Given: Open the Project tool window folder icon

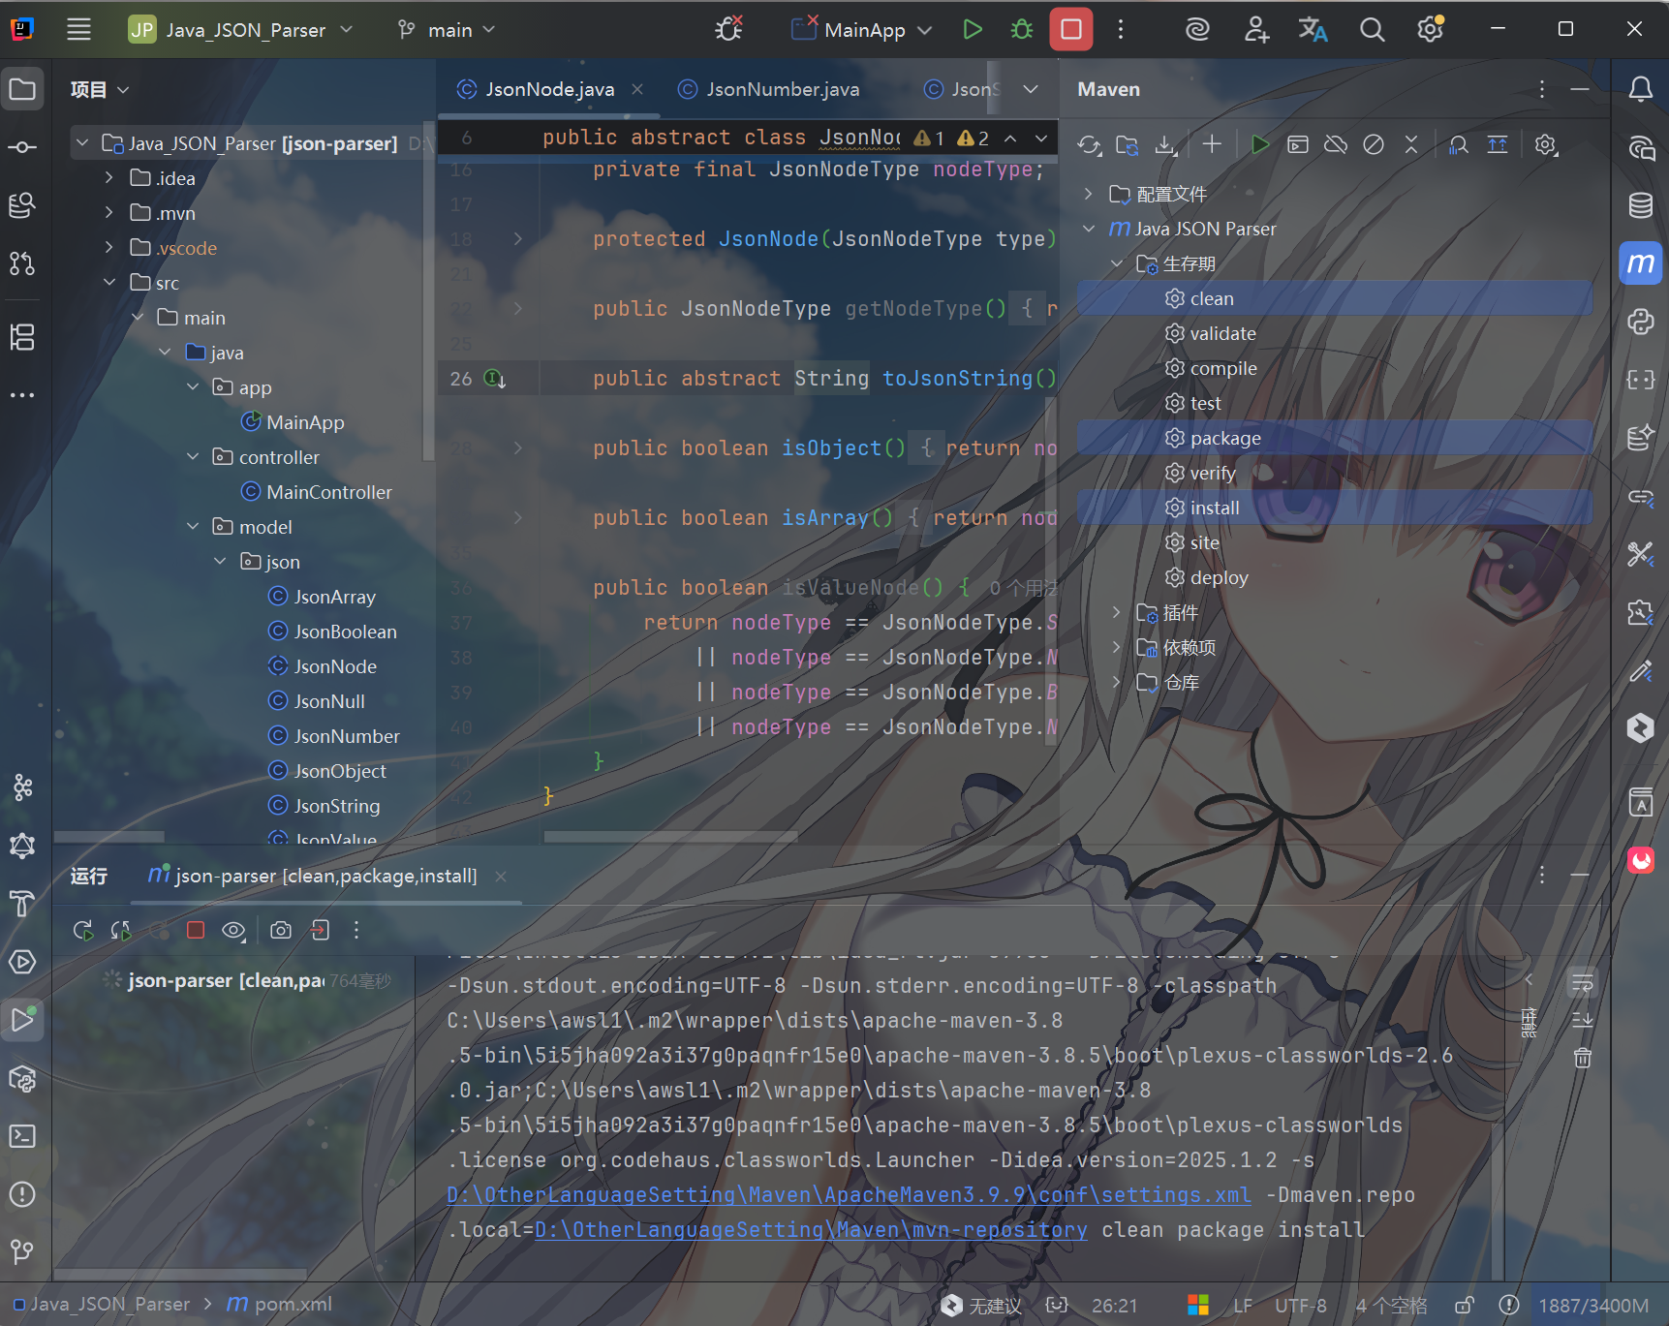Looking at the screenshot, I should [22, 90].
